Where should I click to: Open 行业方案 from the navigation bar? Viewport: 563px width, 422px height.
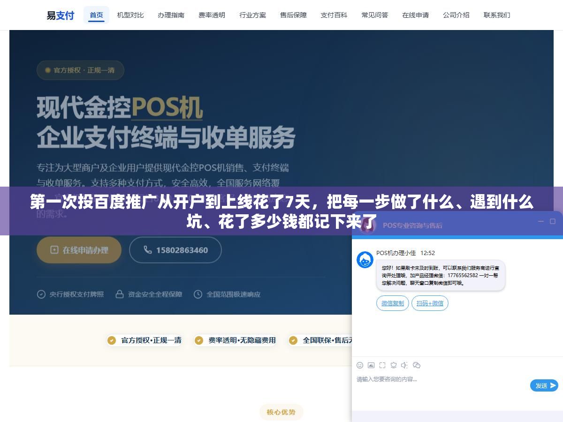tap(253, 15)
